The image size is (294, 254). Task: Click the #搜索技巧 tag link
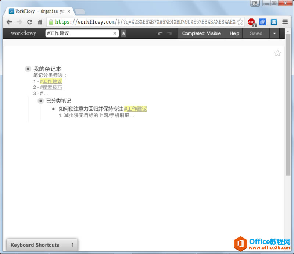coord(51,87)
